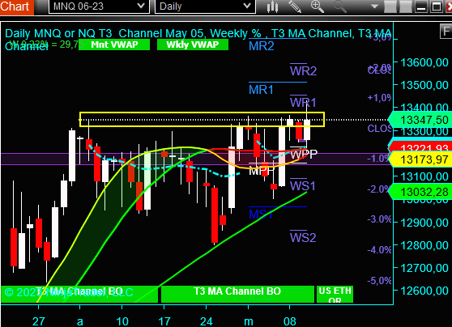The width and height of the screenshot is (452, 327).
Task: Open the Daily interval dropdown
Action: click(x=205, y=6)
